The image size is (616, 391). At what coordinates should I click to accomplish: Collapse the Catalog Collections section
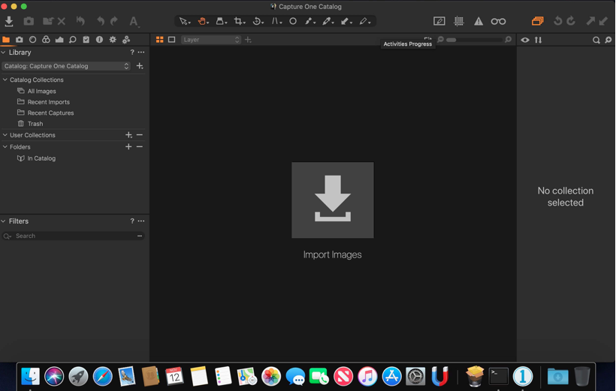5,80
